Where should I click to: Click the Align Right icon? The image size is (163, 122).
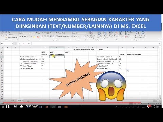(48, 36)
